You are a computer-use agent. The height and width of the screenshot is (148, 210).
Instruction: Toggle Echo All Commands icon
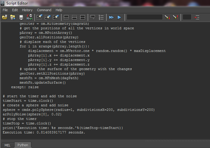(93, 17)
